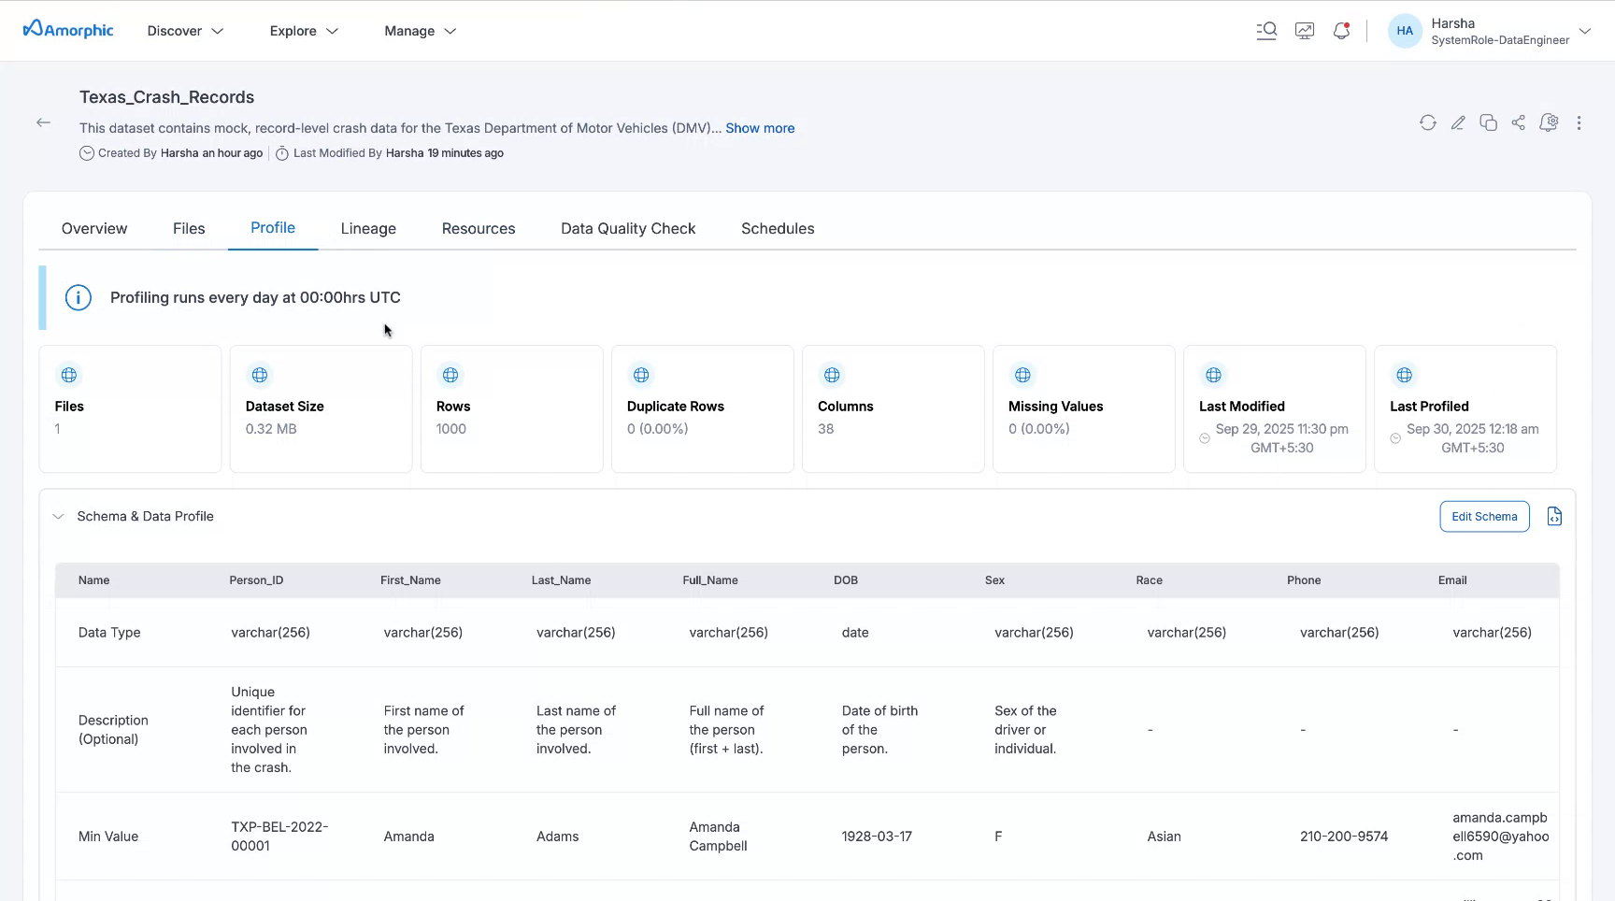Switch to the Lineage tab
The height and width of the screenshot is (901, 1615).
tap(368, 229)
